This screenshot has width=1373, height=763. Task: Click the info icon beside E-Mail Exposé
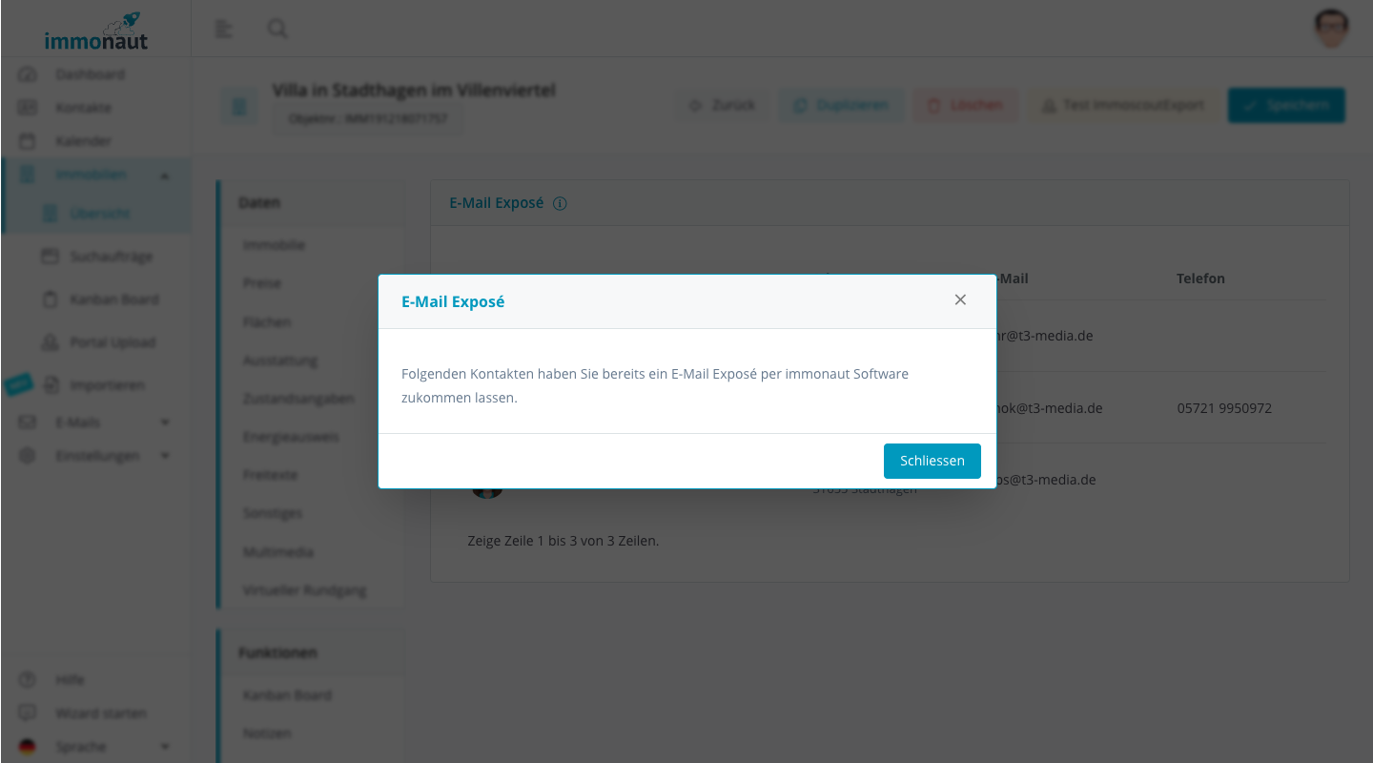(x=560, y=203)
